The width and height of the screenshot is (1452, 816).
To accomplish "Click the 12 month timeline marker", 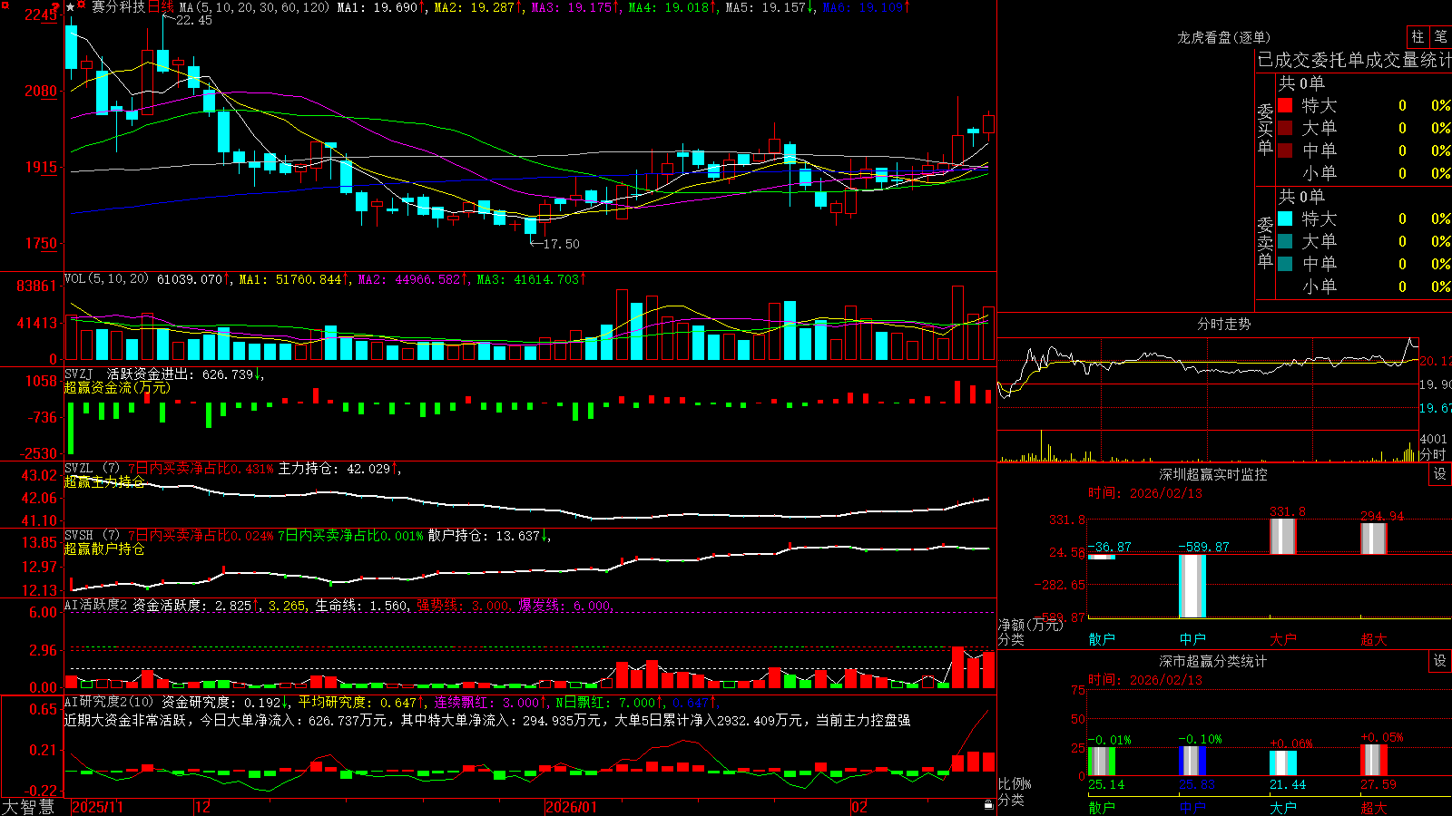I will pyautogui.click(x=202, y=807).
